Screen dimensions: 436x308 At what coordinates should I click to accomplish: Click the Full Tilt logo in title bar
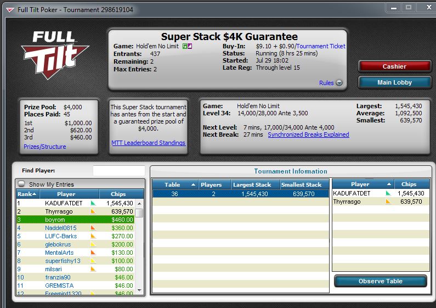coord(10,10)
